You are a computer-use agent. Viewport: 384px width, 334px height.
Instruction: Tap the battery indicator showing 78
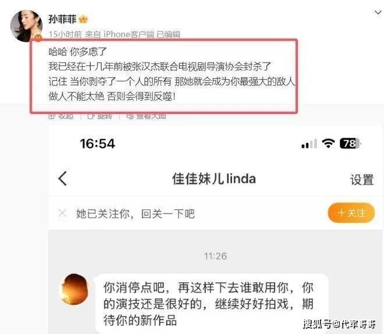tap(350, 143)
